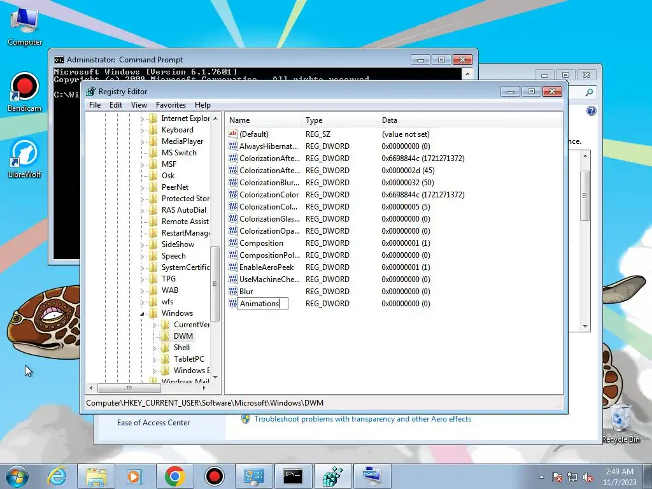Launch Internet Explorer from the taskbar
Screen dimensions: 652x489
tap(57, 476)
